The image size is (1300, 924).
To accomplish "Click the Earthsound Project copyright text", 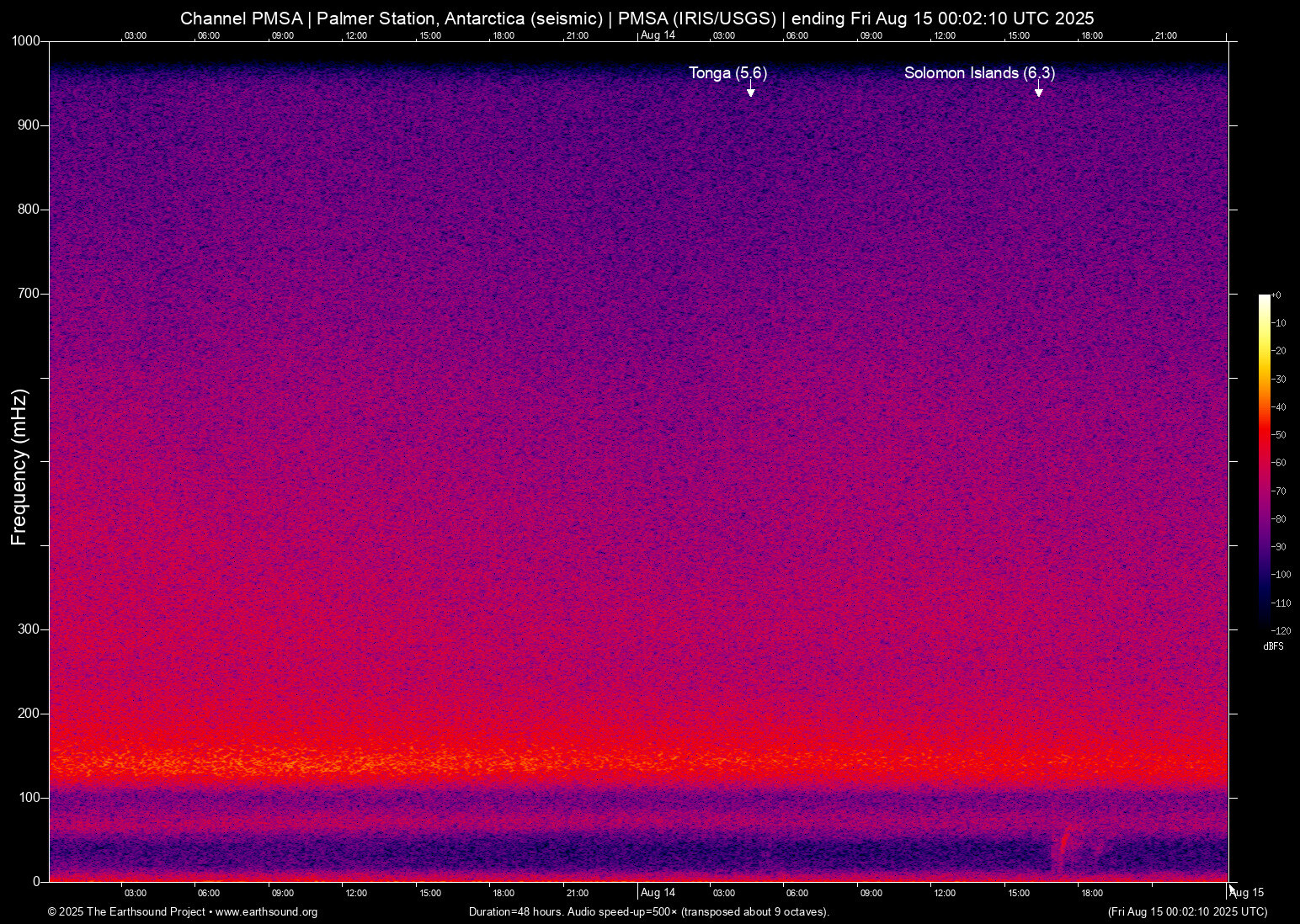I will tap(128, 912).
